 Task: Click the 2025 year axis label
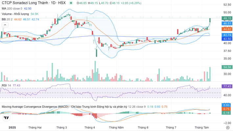pos(12,127)
